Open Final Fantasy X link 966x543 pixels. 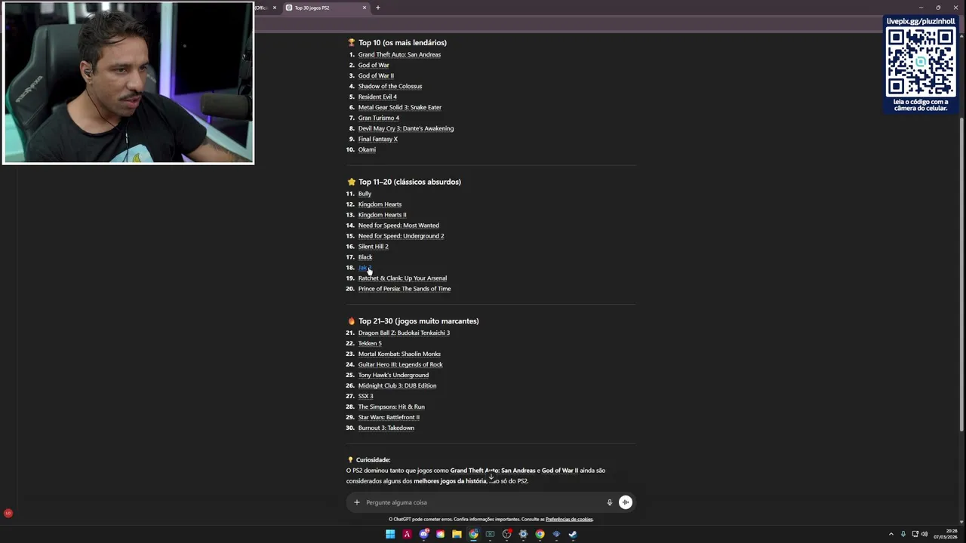[x=378, y=139]
